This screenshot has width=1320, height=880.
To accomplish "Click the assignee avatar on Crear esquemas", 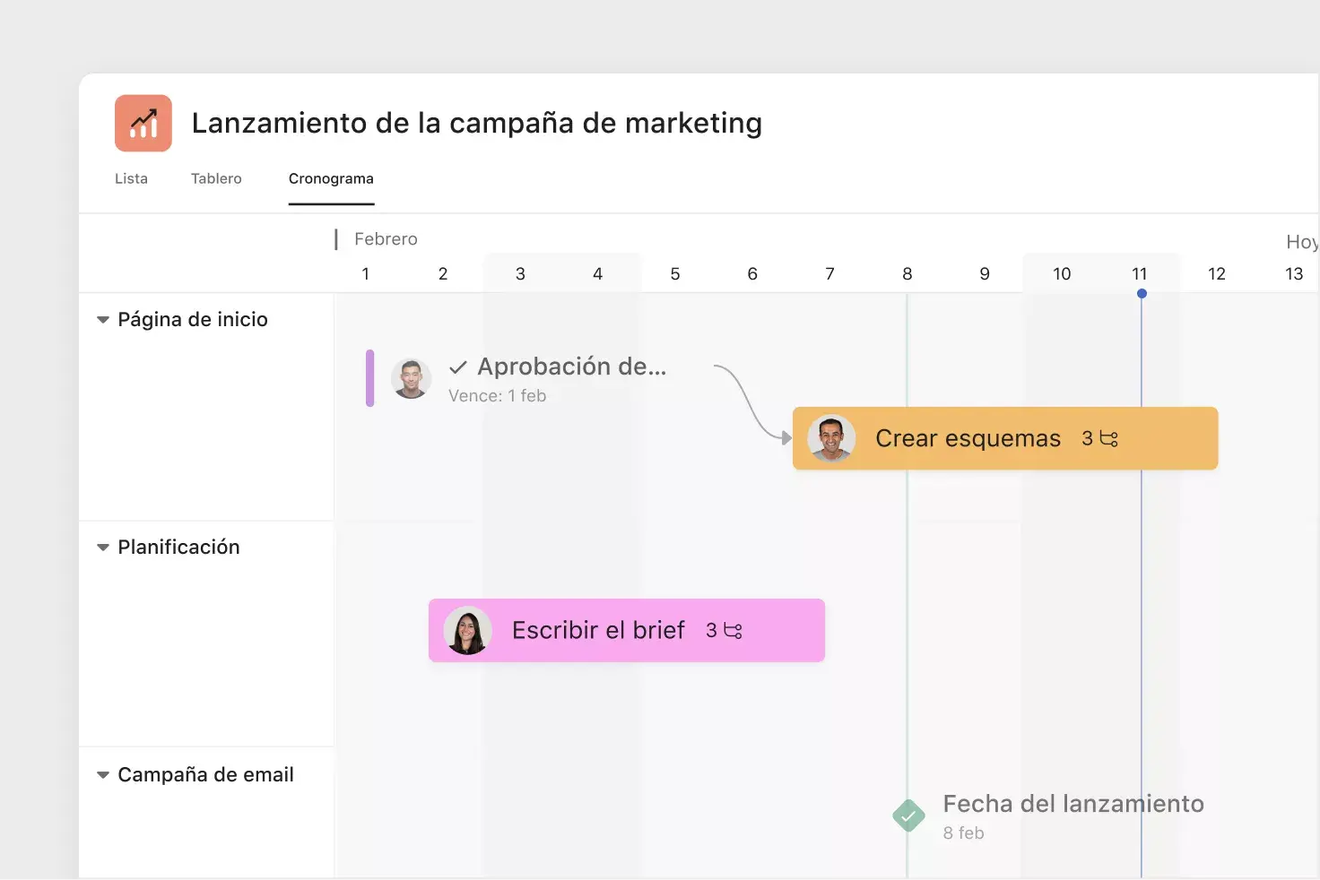I will (x=831, y=438).
